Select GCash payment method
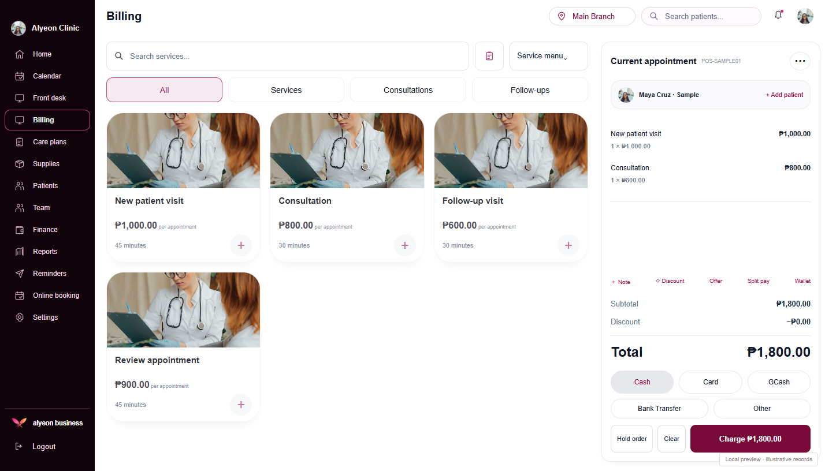The image size is (825, 471). (779, 382)
